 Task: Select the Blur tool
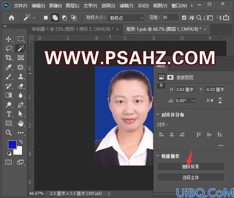coord(21,95)
